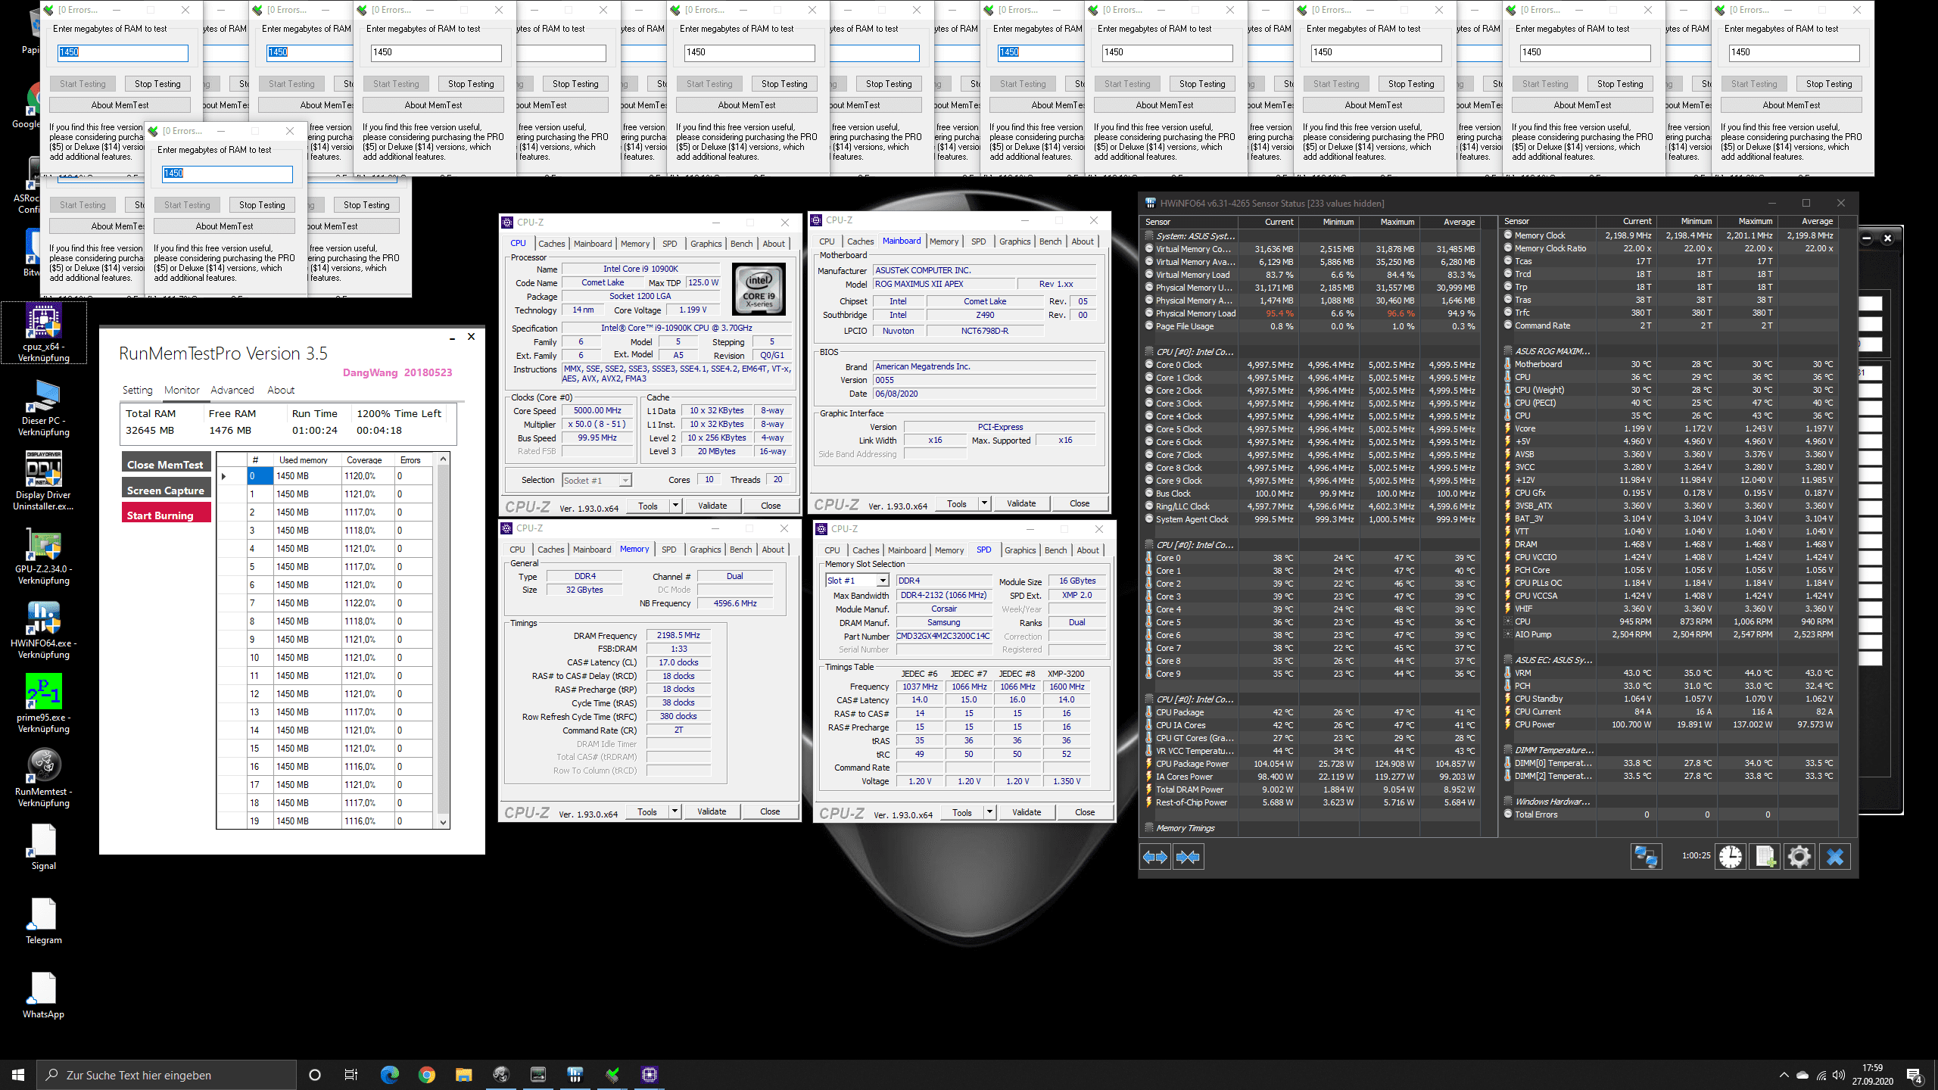Screen dimensions: 1938x1090
Task: Switch to Caches tab in CPU-Z CPU window
Action: (551, 244)
